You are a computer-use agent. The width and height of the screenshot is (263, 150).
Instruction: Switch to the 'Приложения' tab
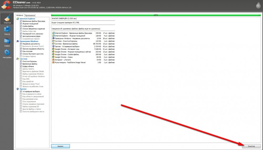point(30,16)
